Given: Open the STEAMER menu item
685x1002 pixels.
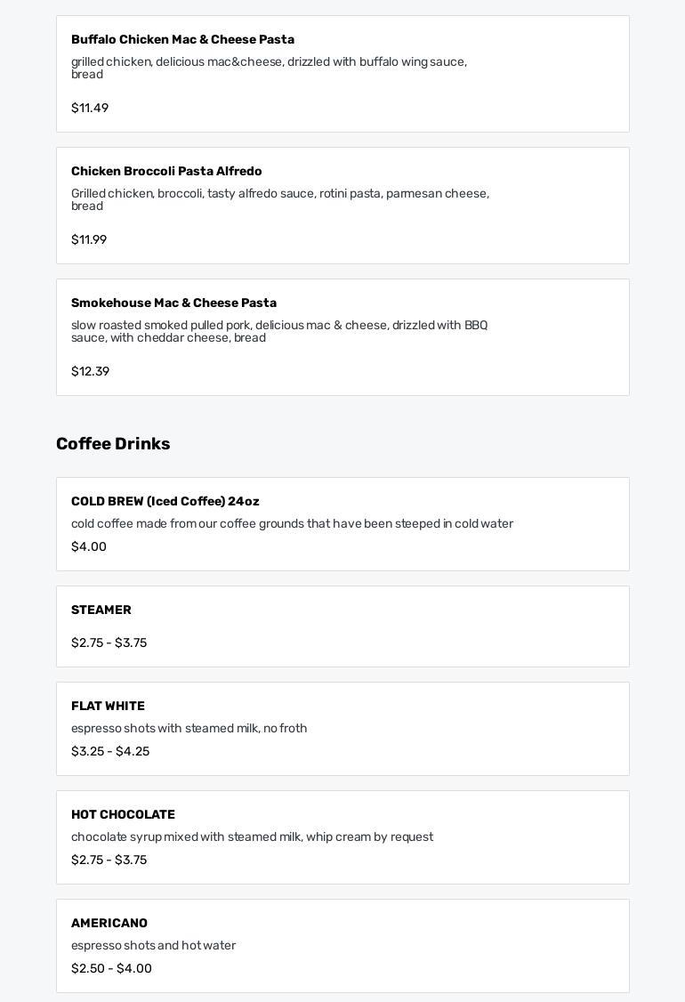Looking at the screenshot, I should [342, 626].
